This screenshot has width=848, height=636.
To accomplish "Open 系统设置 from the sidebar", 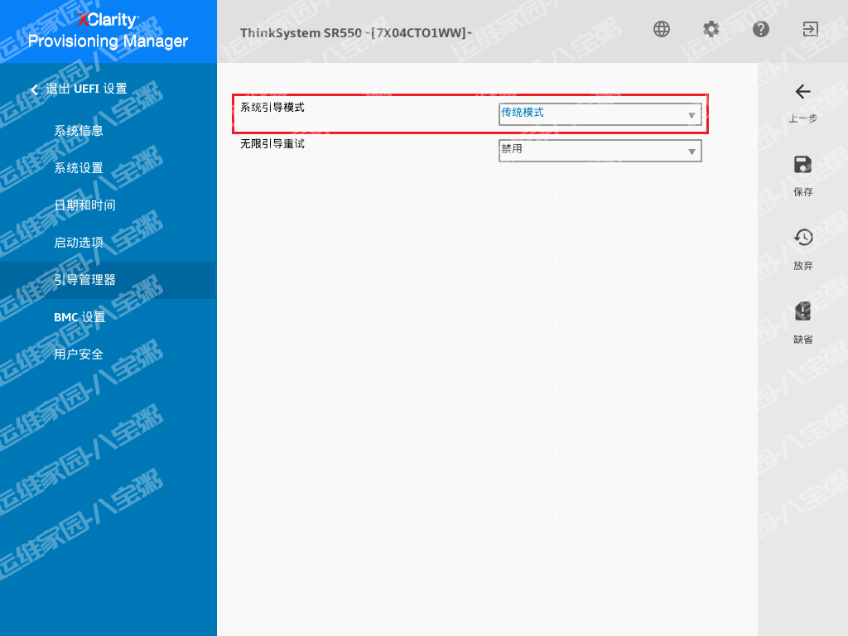I will coord(79,168).
